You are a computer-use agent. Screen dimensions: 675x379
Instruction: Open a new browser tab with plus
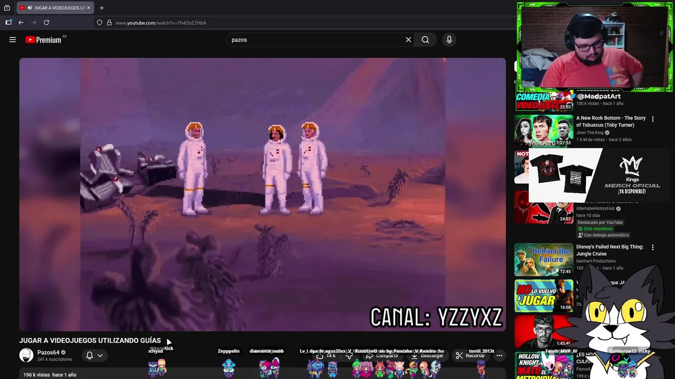(102, 8)
